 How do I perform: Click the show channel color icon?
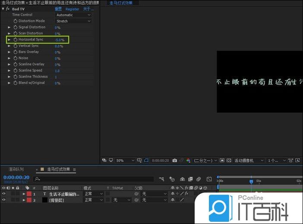[188, 160]
